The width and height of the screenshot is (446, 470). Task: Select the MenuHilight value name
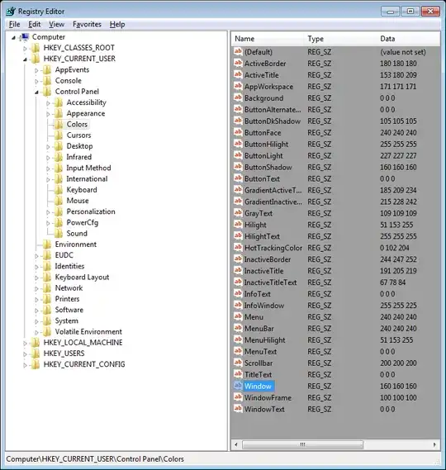(x=264, y=340)
